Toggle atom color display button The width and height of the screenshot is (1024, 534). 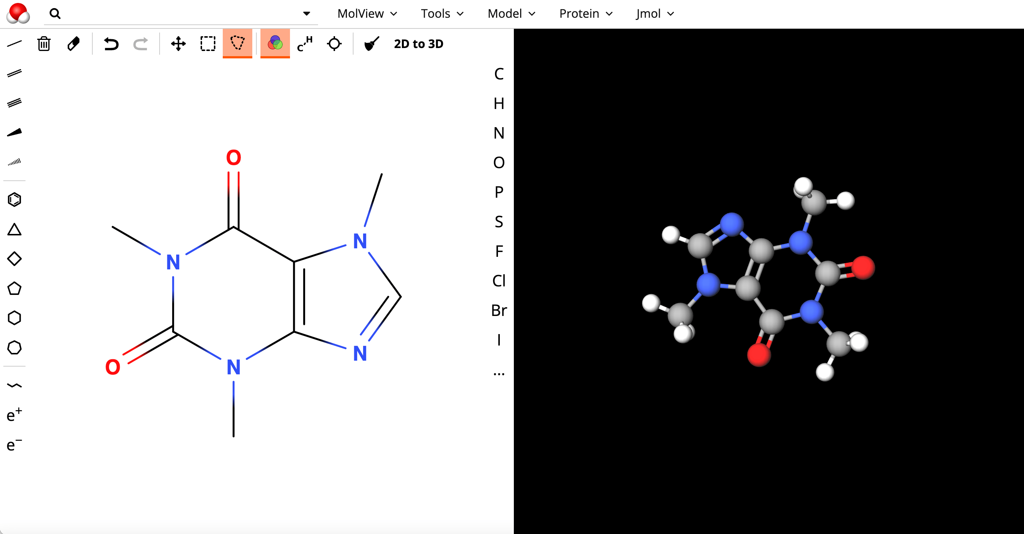tap(275, 43)
